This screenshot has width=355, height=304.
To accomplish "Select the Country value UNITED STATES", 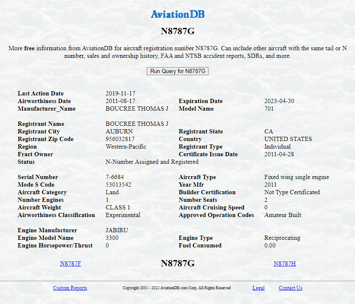I will pos(288,139).
